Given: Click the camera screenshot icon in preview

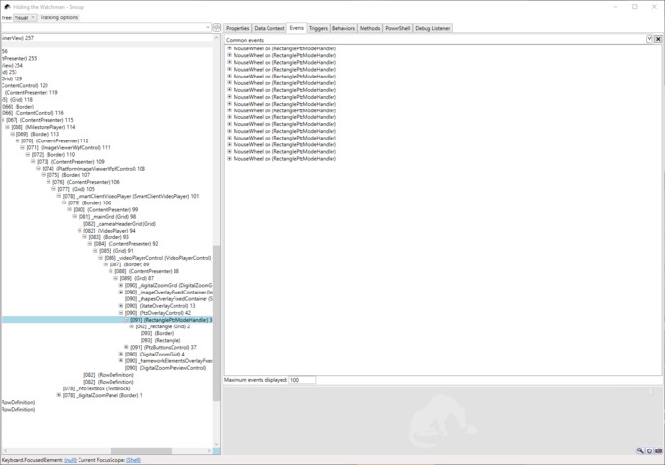Looking at the screenshot, I should 659,451.
